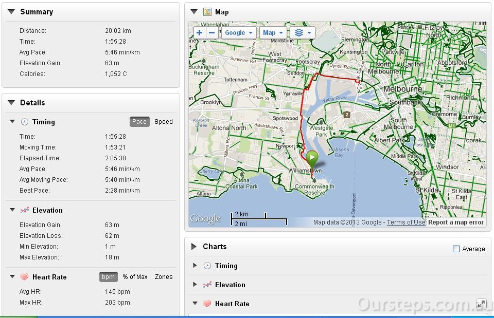Open the Google map provider dropdown

[239, 33]
